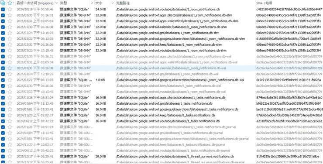323x164 pixels.
Task: Star the keep 1_room_notifications.db-wal row
Action: tap(10, 85)
